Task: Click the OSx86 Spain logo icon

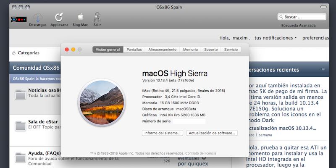Action: tap(19, 19)
